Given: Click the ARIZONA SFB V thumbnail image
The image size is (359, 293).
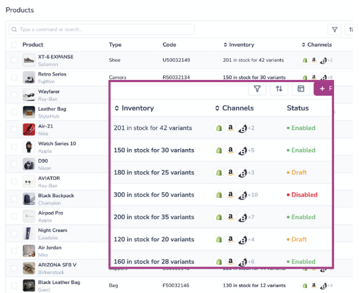Looking at the screenshot, I should tap(29, 268).
